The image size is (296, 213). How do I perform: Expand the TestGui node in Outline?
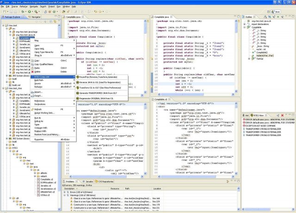click(249, 59)
